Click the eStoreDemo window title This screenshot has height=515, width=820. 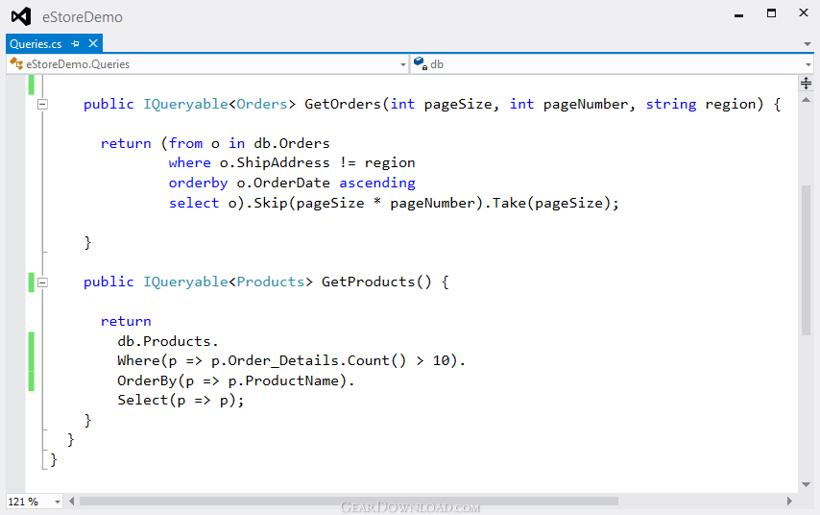(x=83, y=17)
